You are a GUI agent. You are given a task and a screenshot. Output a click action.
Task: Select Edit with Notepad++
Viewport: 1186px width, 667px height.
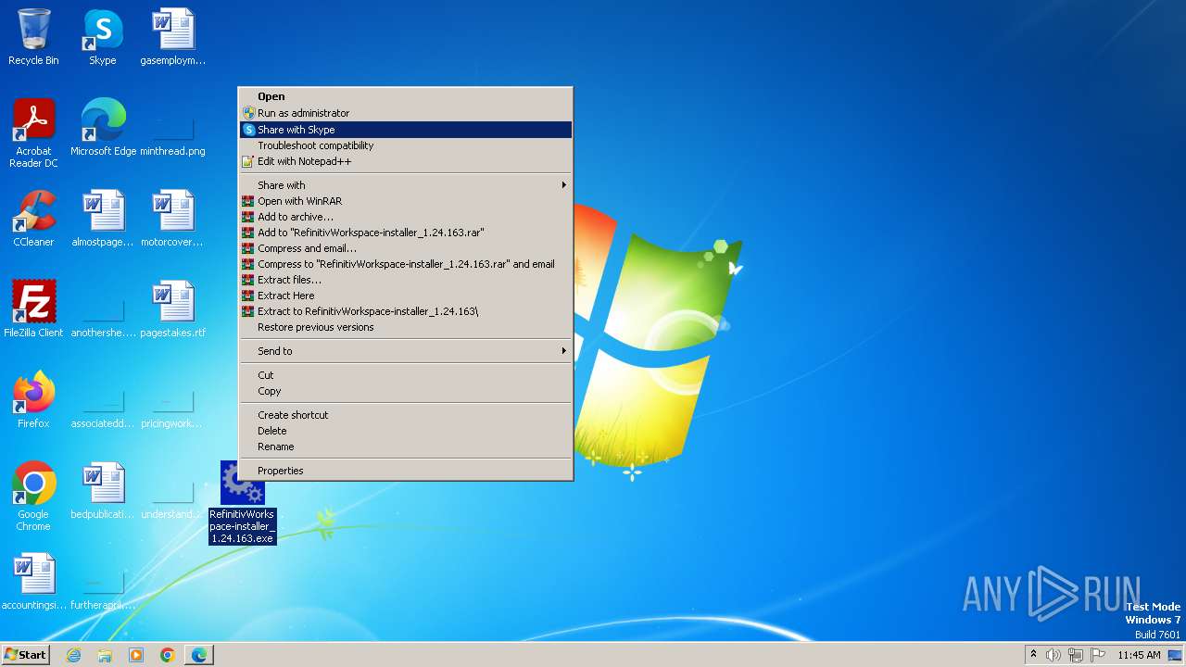click(x=406, y=161)
